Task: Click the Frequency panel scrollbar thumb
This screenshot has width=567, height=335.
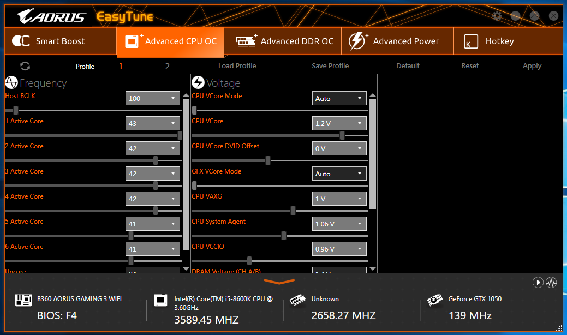Action: (186, 175)
